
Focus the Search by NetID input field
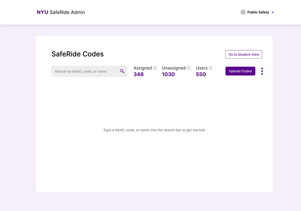click(89, 71)
